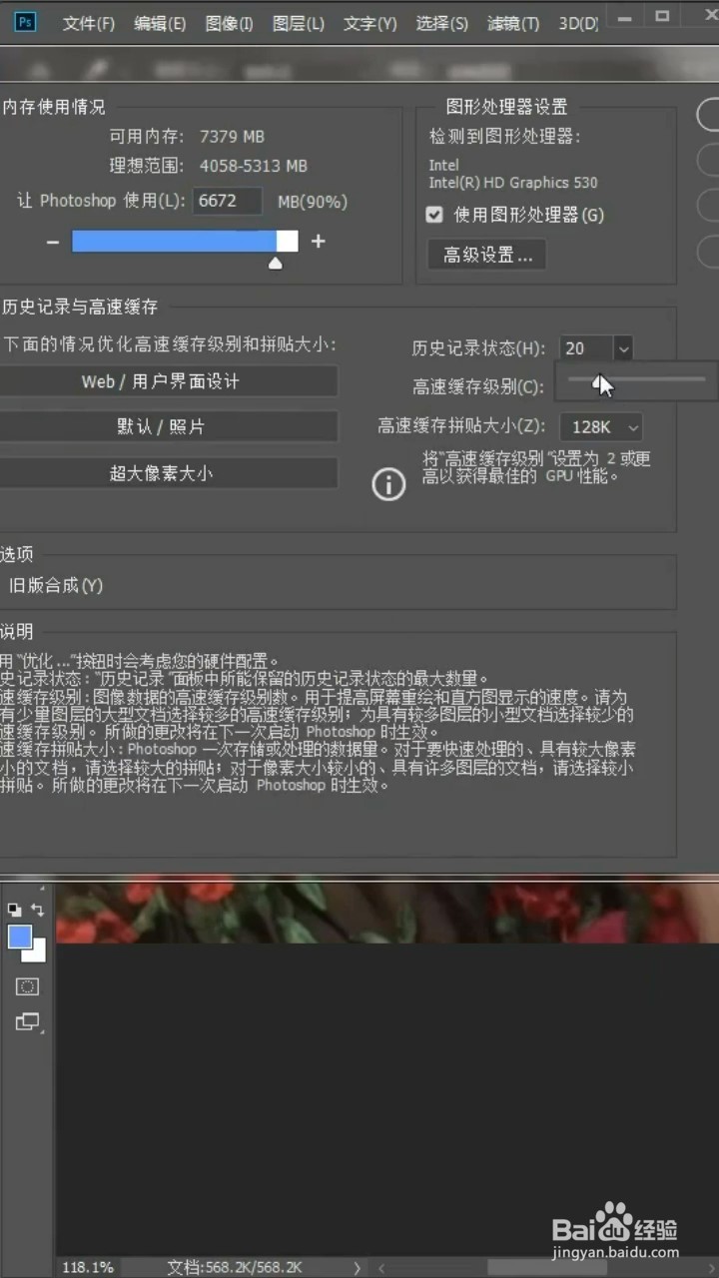Viewport: 719px width, 1278px height.
Task: Open the status bar info arrow
Action: 358,1267
